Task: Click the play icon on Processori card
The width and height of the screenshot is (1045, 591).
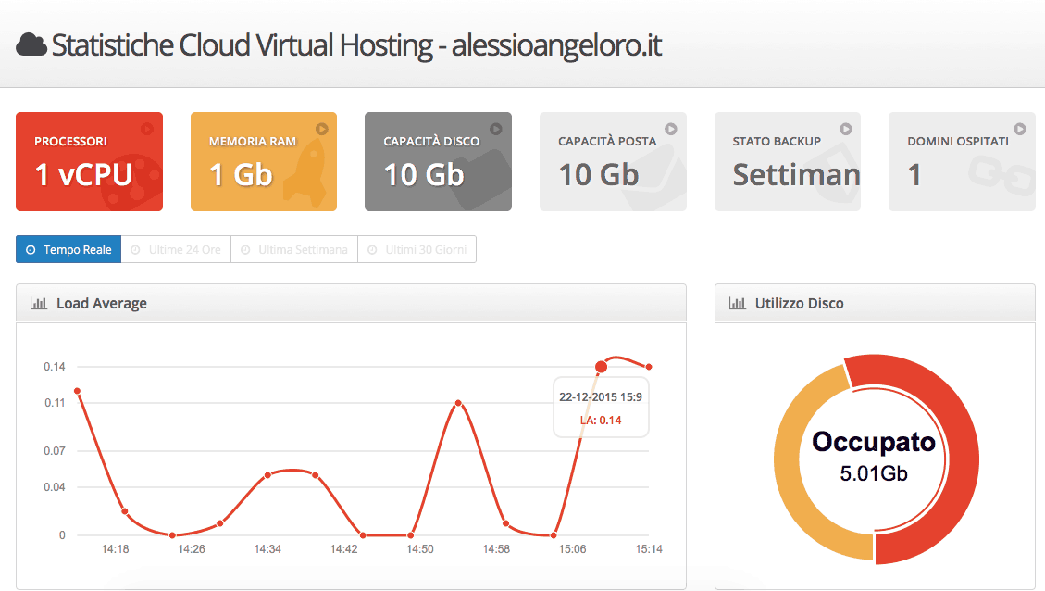Action: click(146, 129)
